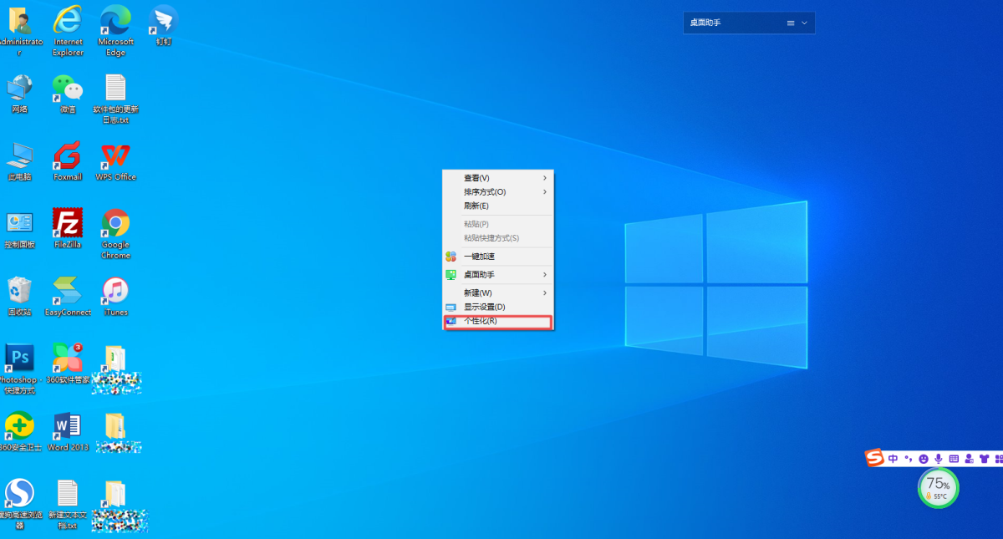Select the FileZilla desktop icon
1003x539 pixels.
pos(68,224)
